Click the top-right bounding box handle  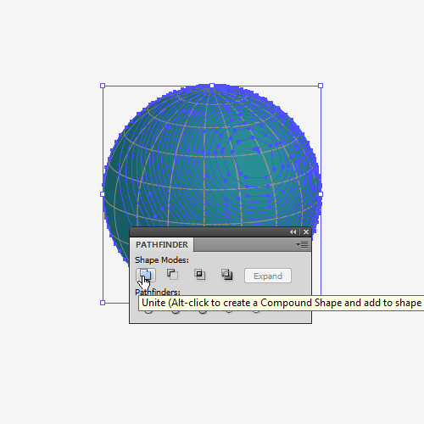321,86
